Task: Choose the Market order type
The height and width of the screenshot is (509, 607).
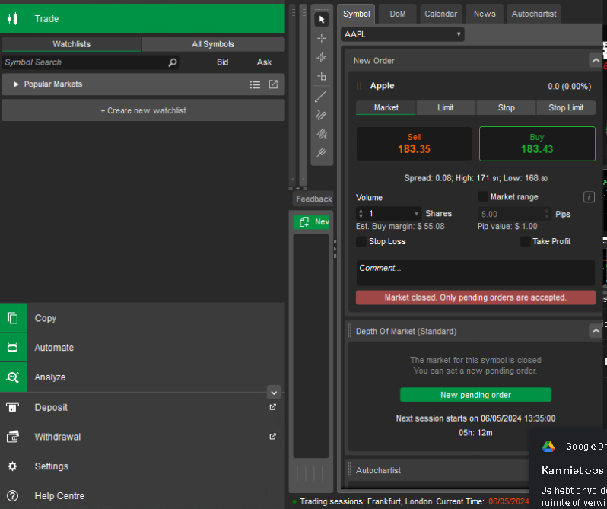Action: pos(386,107)
